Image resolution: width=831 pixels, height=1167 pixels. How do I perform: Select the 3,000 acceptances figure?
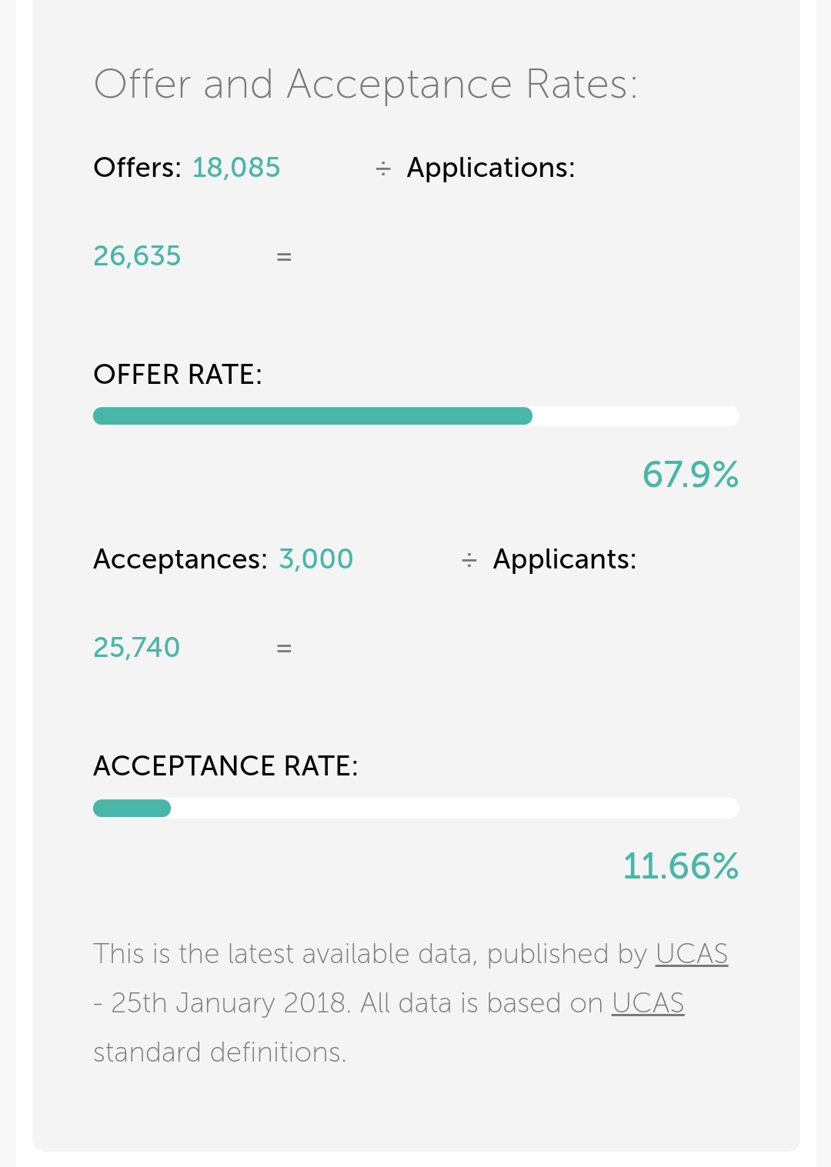(315, 559)
